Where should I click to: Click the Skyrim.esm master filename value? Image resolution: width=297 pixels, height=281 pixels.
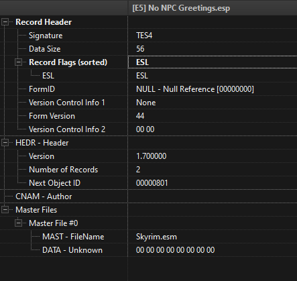(x=156, y=237)
